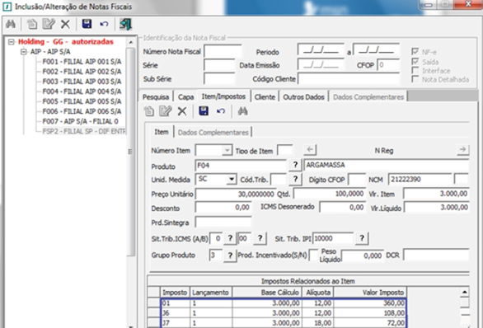
Task: Click the new document icon in main toolbar
Action: tap(31, 24)
